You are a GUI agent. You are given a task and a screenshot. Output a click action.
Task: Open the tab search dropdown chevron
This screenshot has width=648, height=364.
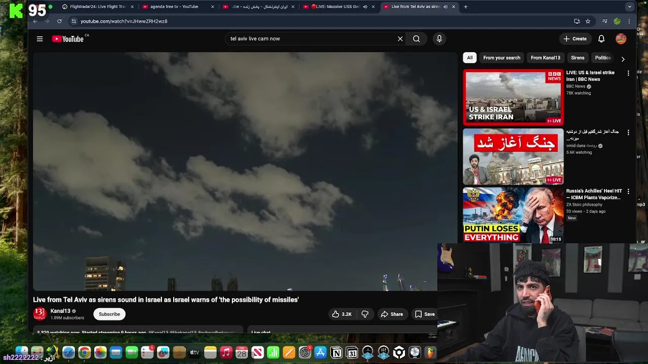click(x=629, y=7)
